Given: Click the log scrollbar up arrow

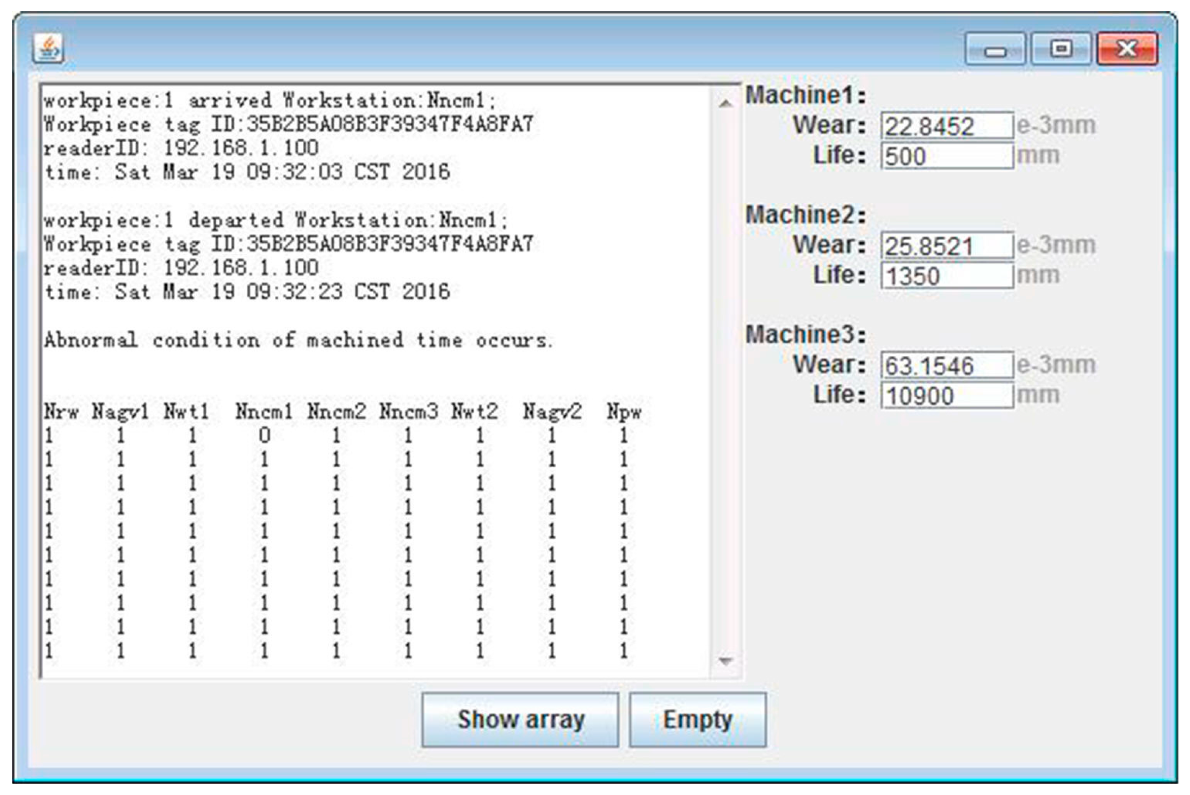Looking at the screenshot, I should point(726,104).
